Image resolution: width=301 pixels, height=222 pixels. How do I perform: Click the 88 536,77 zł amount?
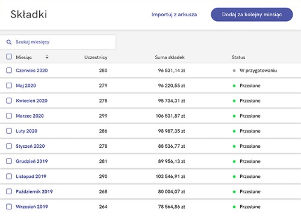click(172, 146)
